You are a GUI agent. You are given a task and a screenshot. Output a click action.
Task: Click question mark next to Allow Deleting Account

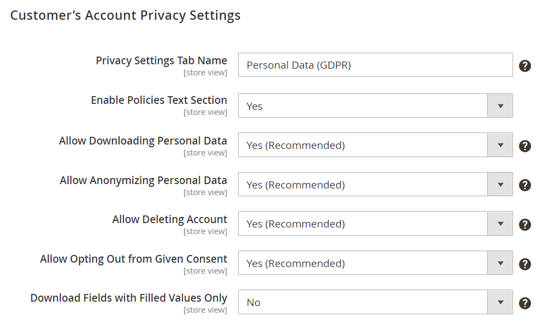[525, 224]
